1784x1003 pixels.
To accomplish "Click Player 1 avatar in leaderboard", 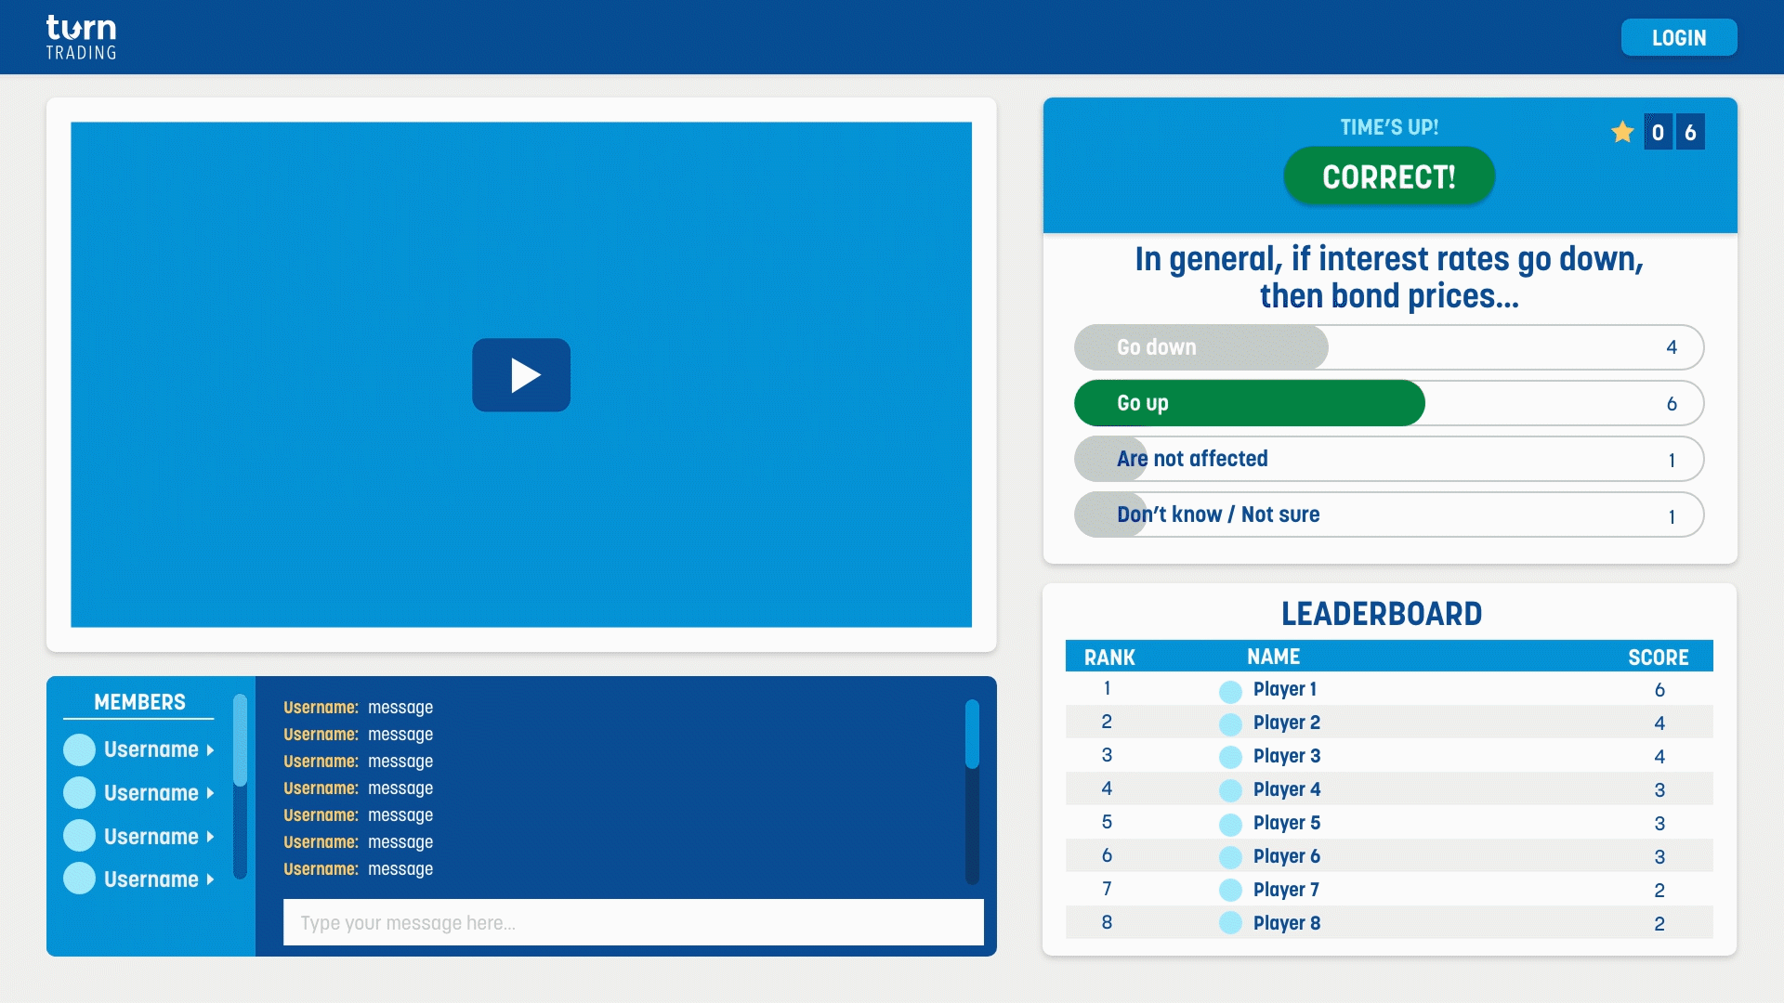I will point(1230,691).
